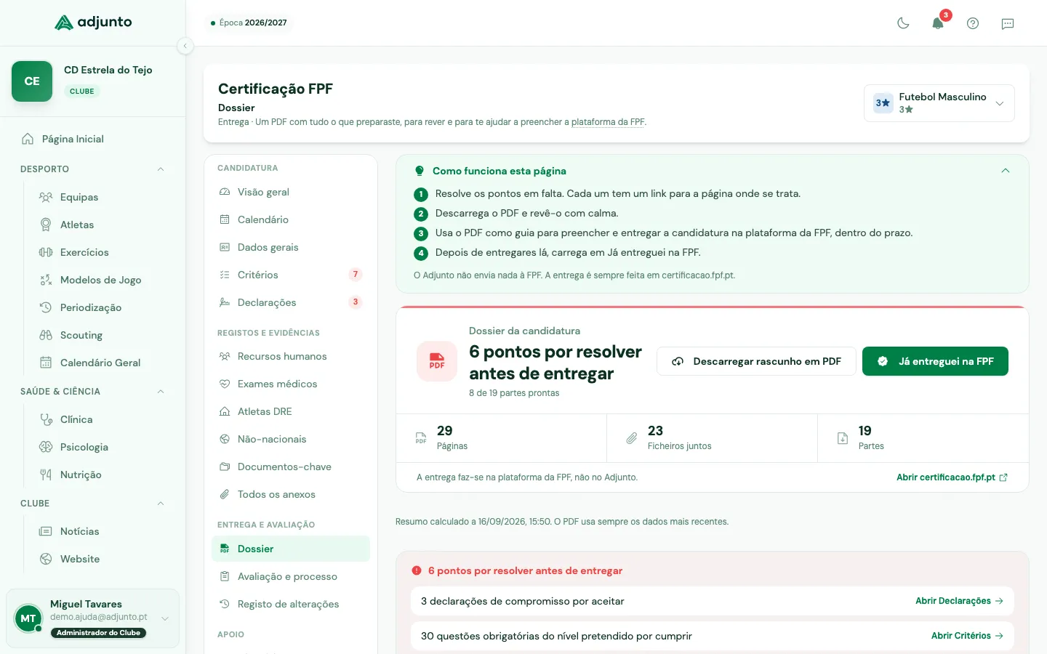Click the Psicologia brain icon
The height and width of the screenshot is (654, 1047).
(46, 447)
